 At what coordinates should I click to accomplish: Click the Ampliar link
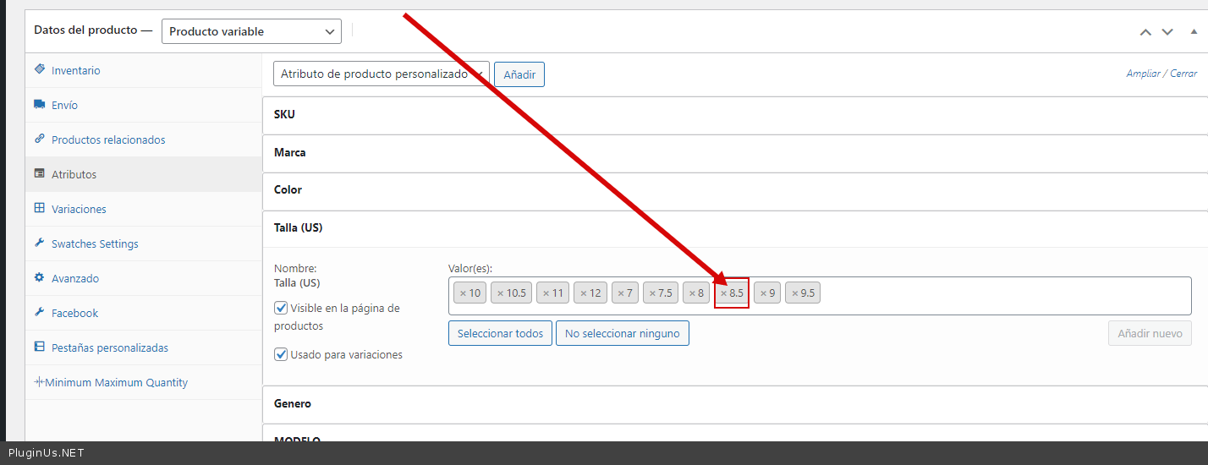point(1143,74)
